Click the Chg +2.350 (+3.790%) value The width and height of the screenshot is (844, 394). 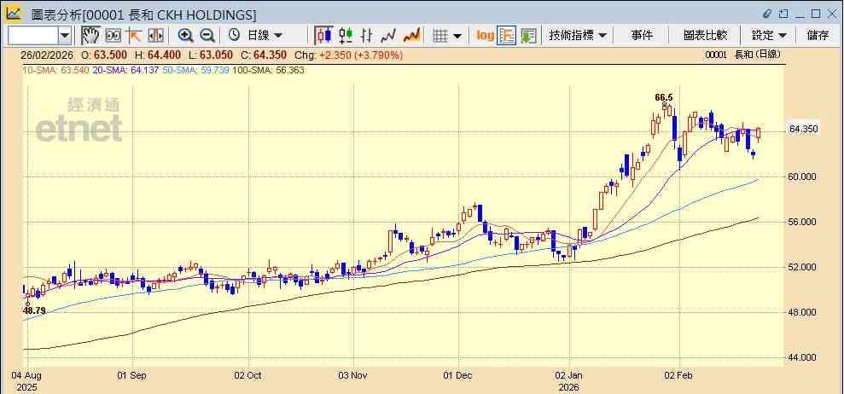pyautogui.click(x=348, y=55)
